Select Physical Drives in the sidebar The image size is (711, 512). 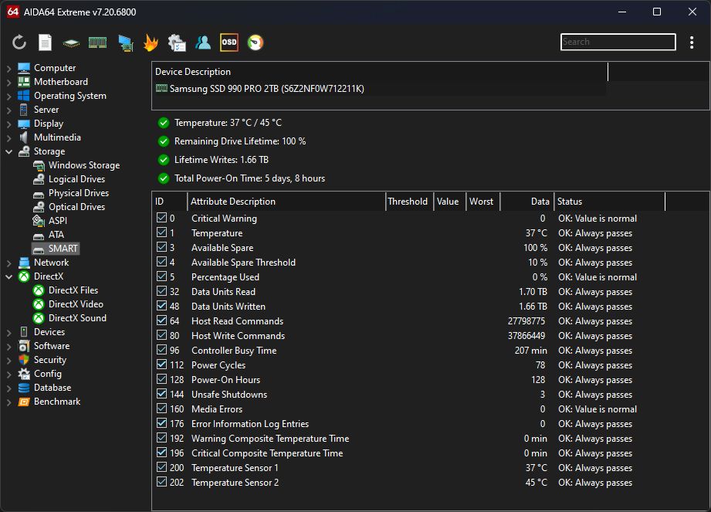tap(78, 193)
